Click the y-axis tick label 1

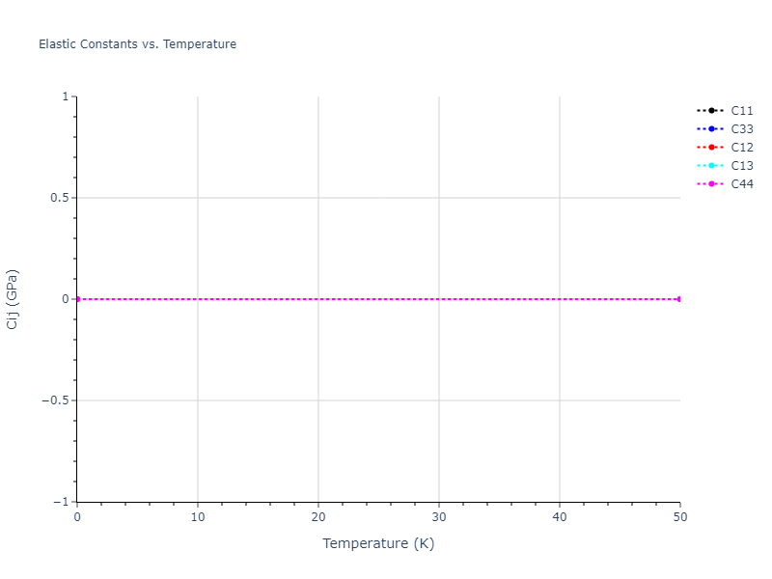tap(65, 96)
